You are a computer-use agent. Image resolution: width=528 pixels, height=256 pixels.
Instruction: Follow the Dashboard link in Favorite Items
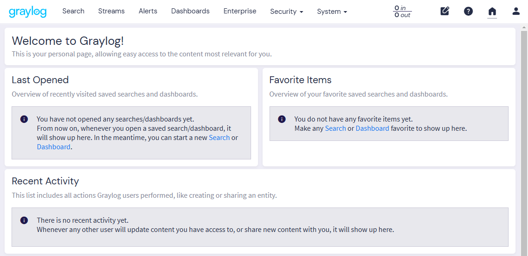click(x=372, y=128)
